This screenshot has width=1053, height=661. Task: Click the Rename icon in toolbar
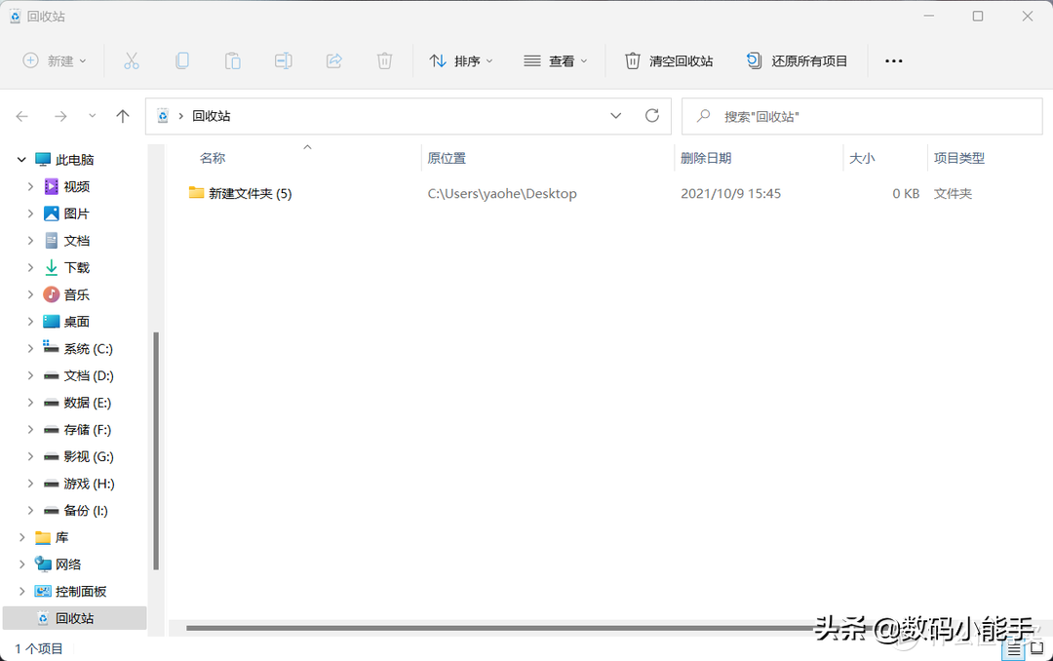[x=284, y=61]
